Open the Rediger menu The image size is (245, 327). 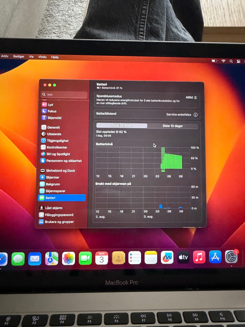pos(19,56)
